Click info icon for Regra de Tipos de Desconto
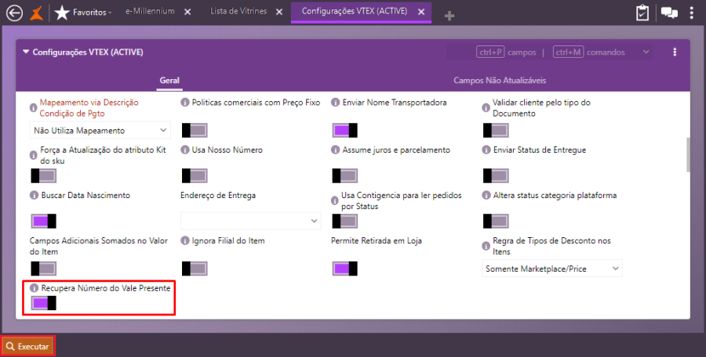Image resolution: width=706 pixels, height=357 pixels. [486, 246]
